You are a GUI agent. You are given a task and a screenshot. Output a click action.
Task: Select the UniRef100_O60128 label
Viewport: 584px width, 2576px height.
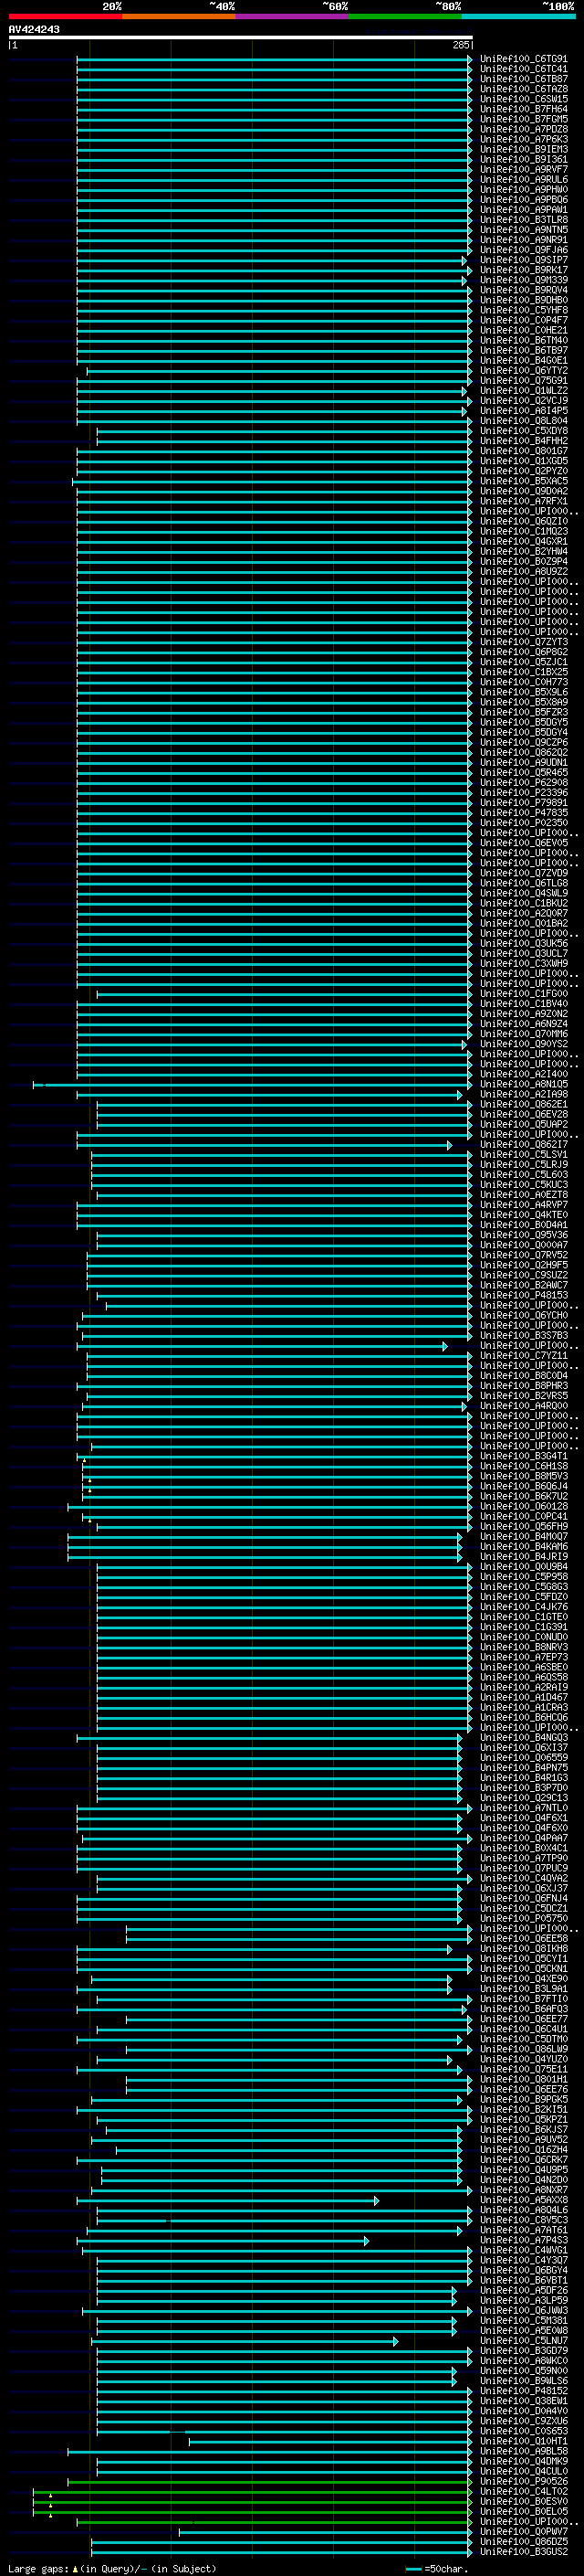[x=523, y=1506]
